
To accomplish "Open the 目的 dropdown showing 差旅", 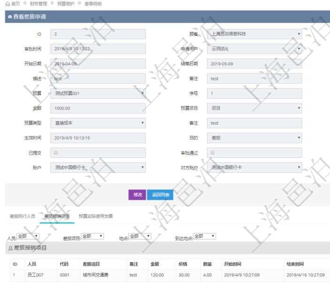I will point(254,138).
